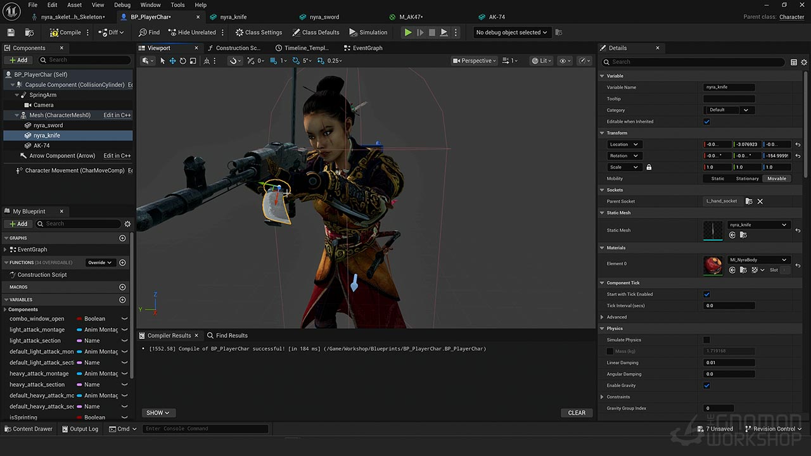
Task: Select the rotate tool in the viewport
Action: [182, 61]
